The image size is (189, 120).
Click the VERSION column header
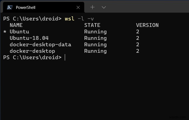coord(147,25)
